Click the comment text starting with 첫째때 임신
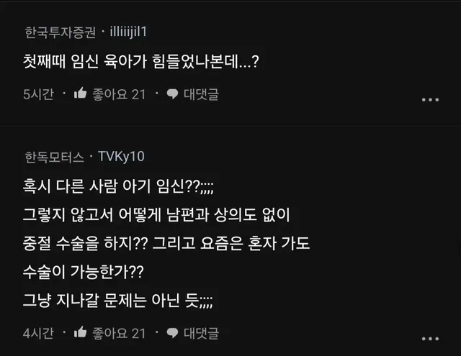The width and height of the screenshot is (461, 356). (140, 62)
